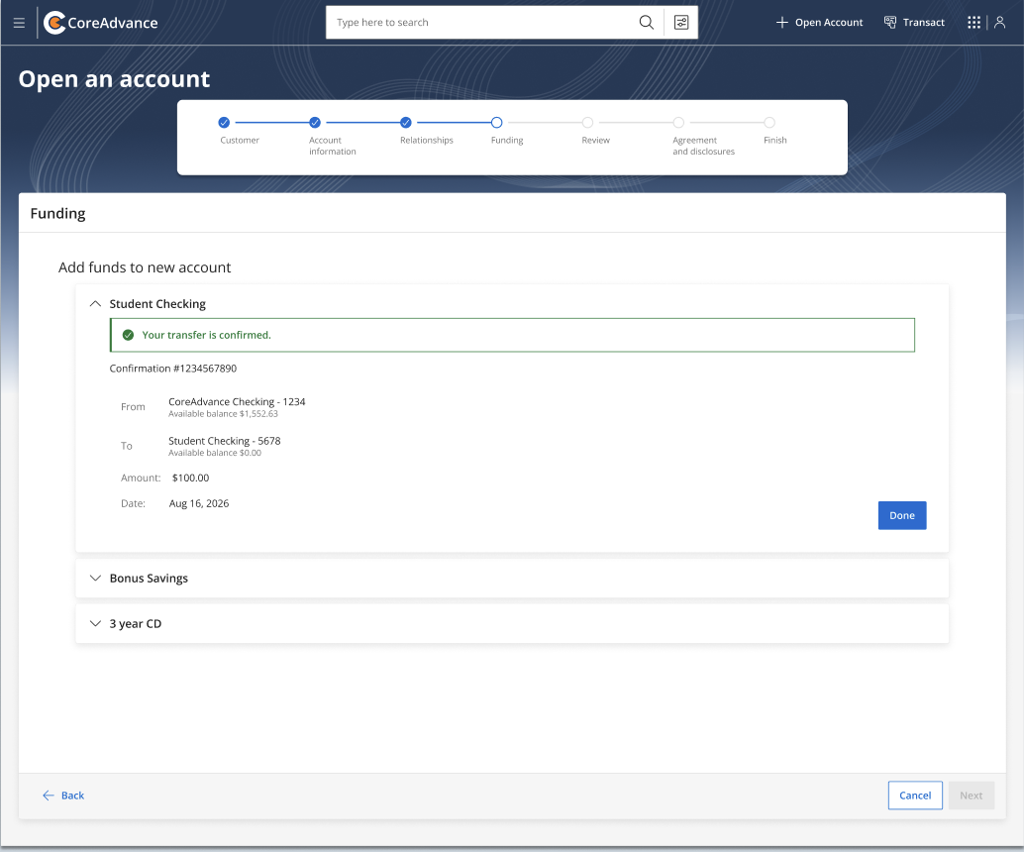Click the Funding panel heading
Screen dimensions: 1024x852
(x=58, y=214)
